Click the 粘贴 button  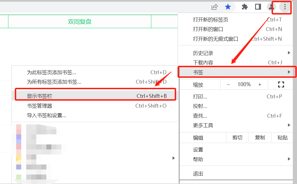tap(282, 137)
